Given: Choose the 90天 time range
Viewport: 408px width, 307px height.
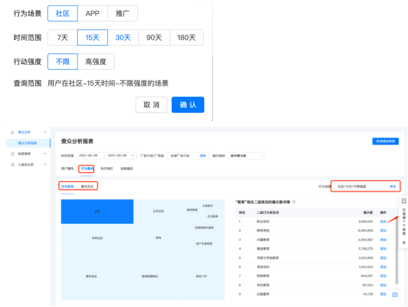Looking at the screenshot, I should pyautogui.click(x=154, y=37).
